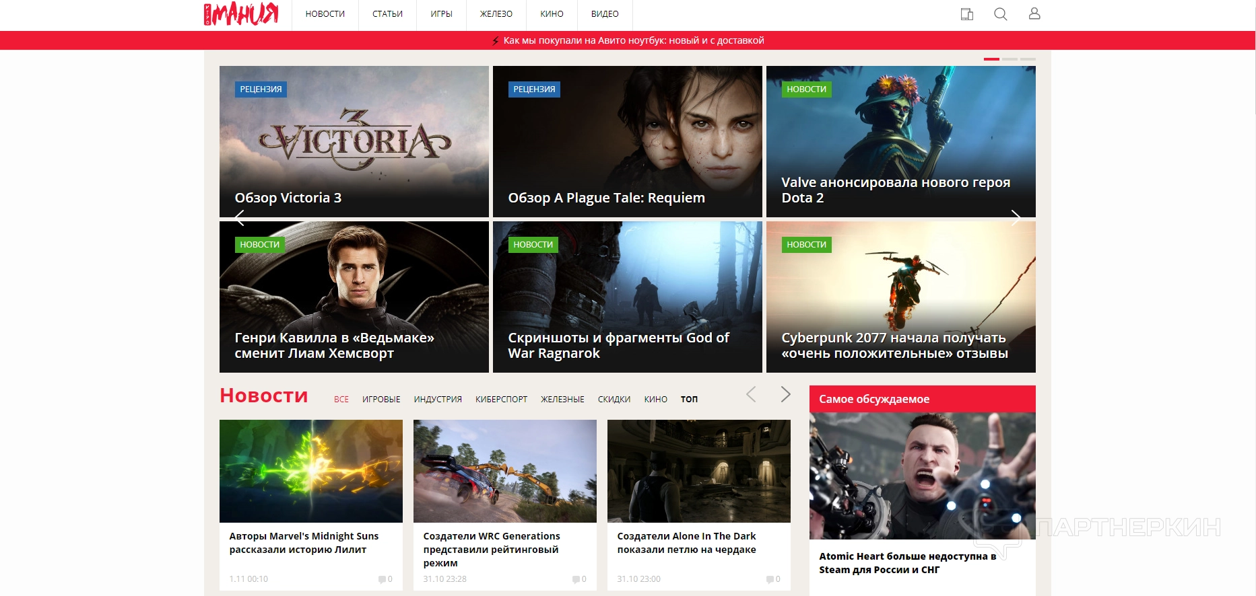Screen dimensions: 1256x596
Task: Advance featured carousel with right arrow
Action: pyautogui.click(x=1016, y=217)
